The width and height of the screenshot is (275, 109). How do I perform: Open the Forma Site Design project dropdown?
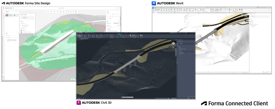[x=9, y=8]
